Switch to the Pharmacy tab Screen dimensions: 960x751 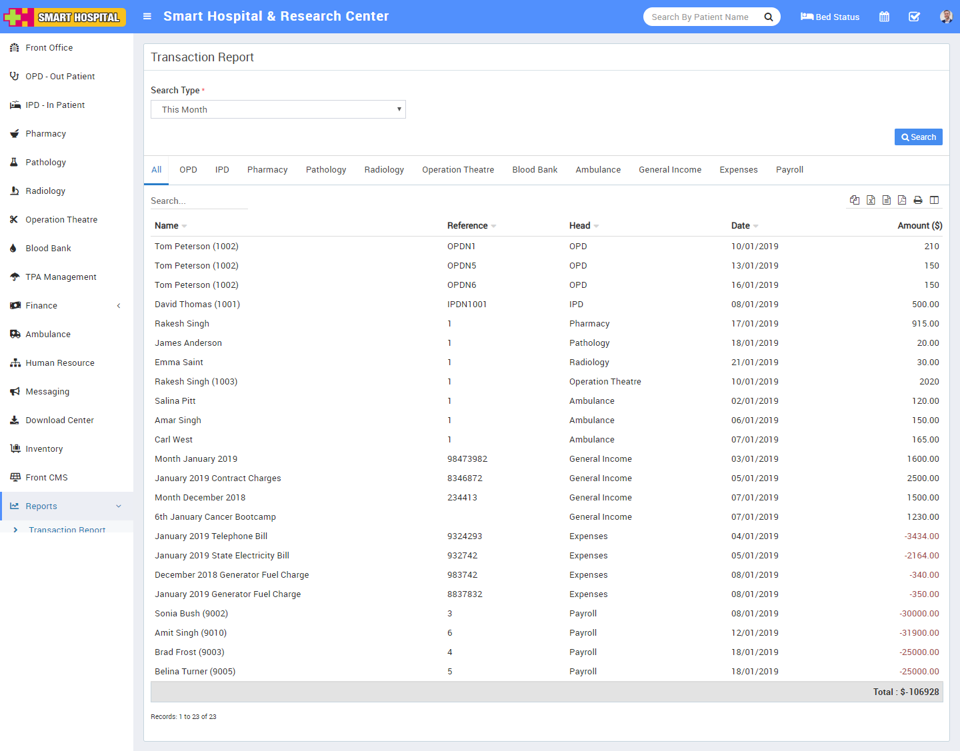click(267, 170)
